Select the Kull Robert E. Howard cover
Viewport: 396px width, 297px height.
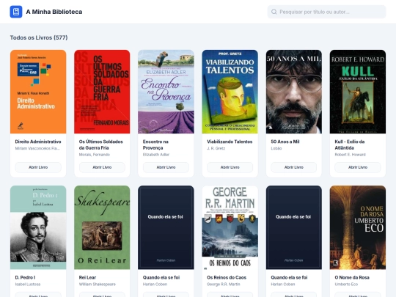coord(358,92)
